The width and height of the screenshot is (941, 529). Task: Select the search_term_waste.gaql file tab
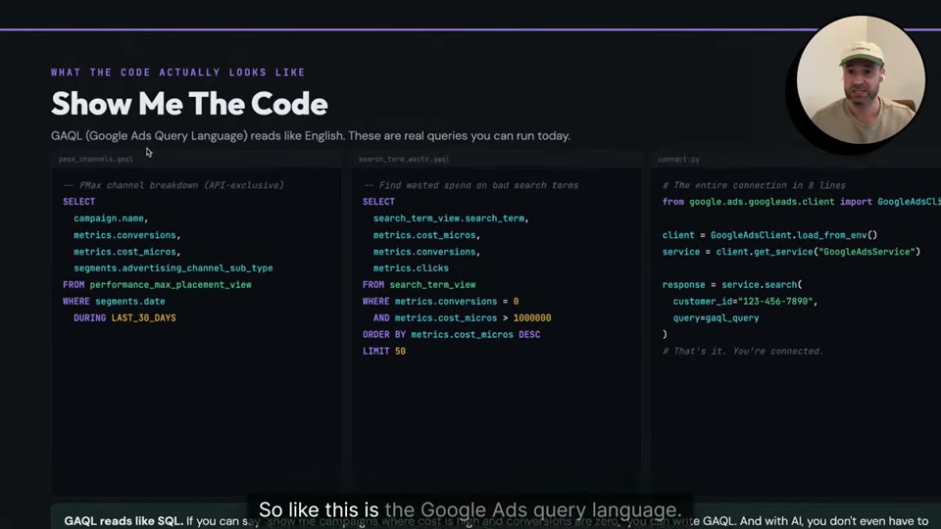click(x=404, y=159)
